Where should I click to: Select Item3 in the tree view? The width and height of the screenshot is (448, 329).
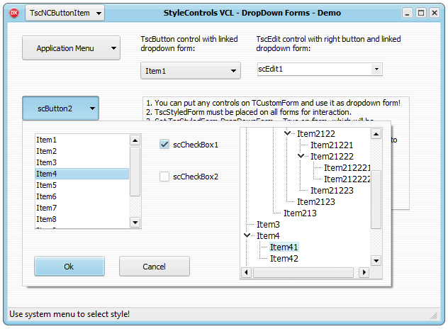pos(268,225)
